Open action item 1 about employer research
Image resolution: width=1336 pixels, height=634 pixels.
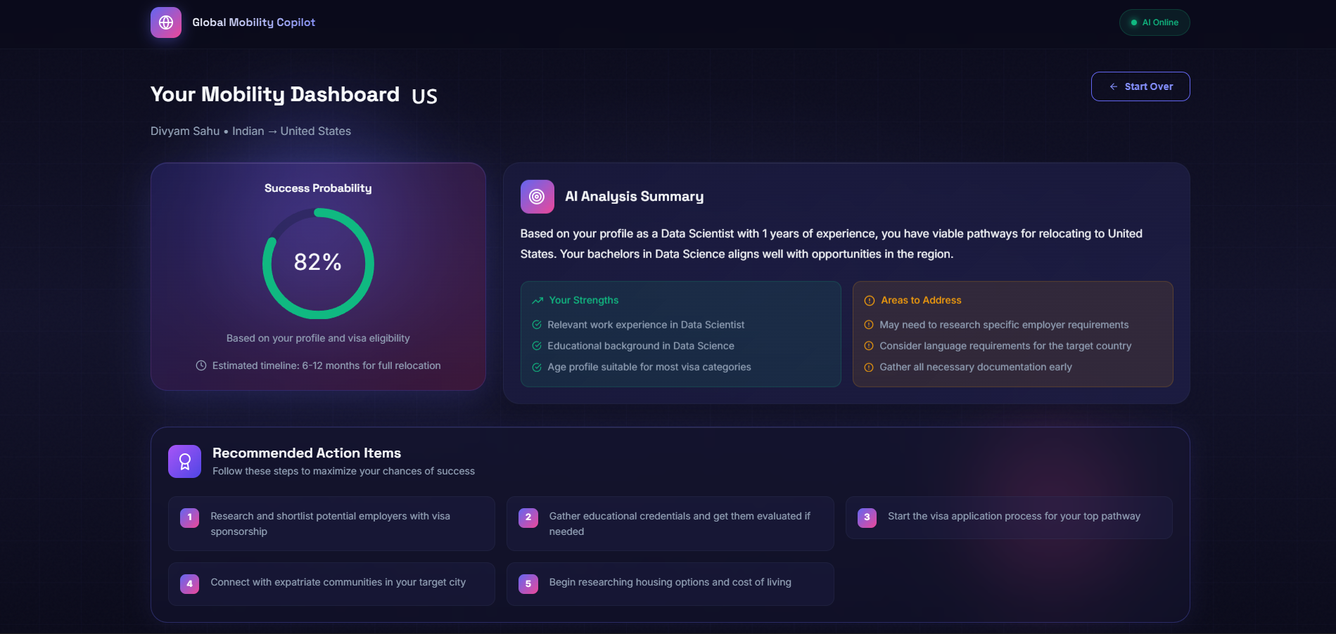point(331,524)
